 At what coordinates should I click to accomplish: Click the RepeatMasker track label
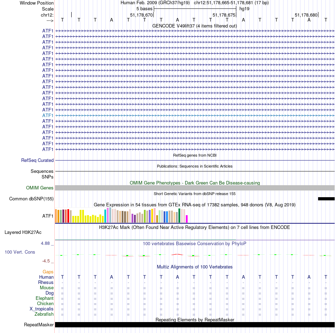point(39,325)
